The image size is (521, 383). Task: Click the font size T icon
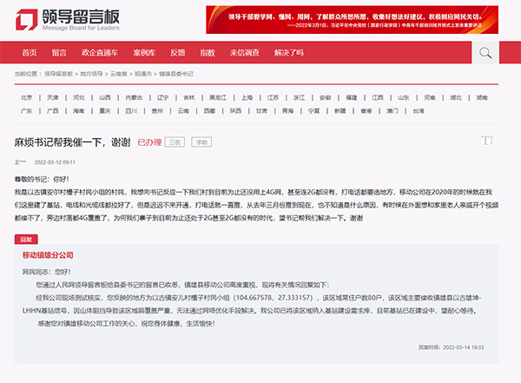point(487,141)
